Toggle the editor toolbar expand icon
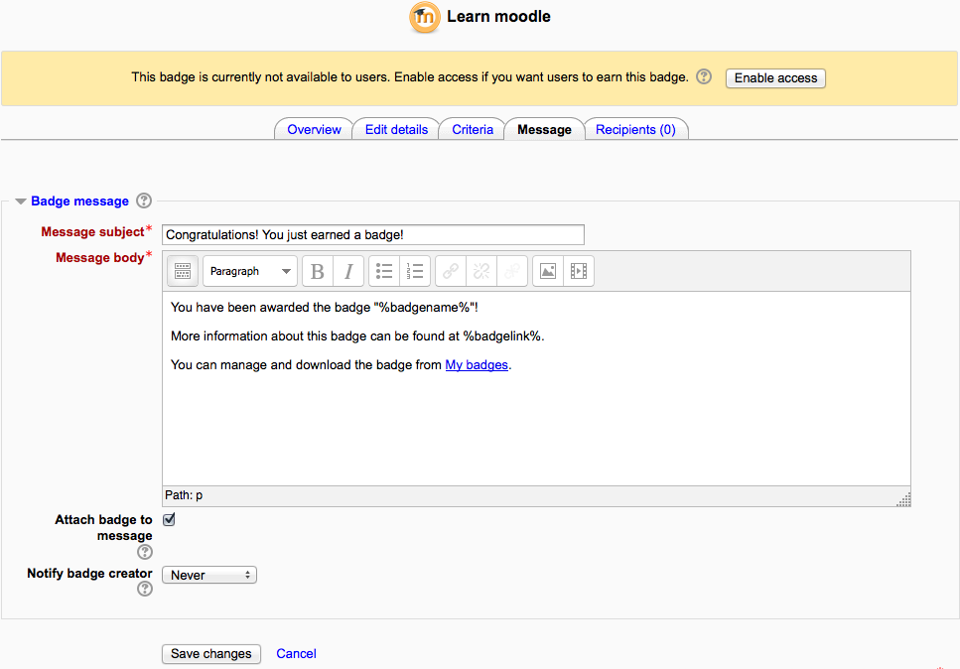Image resolution: width=960 pixels, height=669 pixels. (183, 271)
